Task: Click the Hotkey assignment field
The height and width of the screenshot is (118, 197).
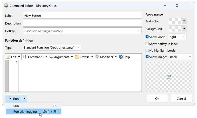Action: pyautogui.click(x=82, y=31)
